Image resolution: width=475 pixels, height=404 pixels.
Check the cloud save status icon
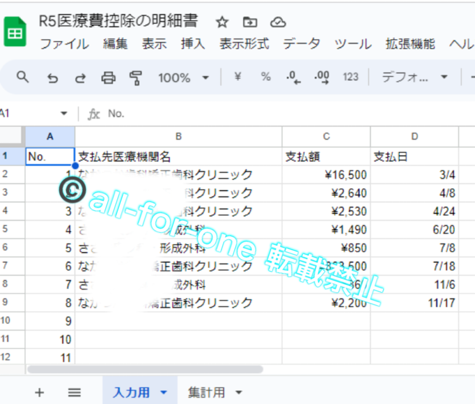(x=278, y=22)
